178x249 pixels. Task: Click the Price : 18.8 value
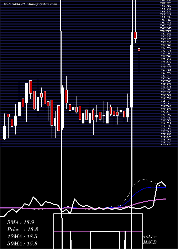(x=22, y=229)
